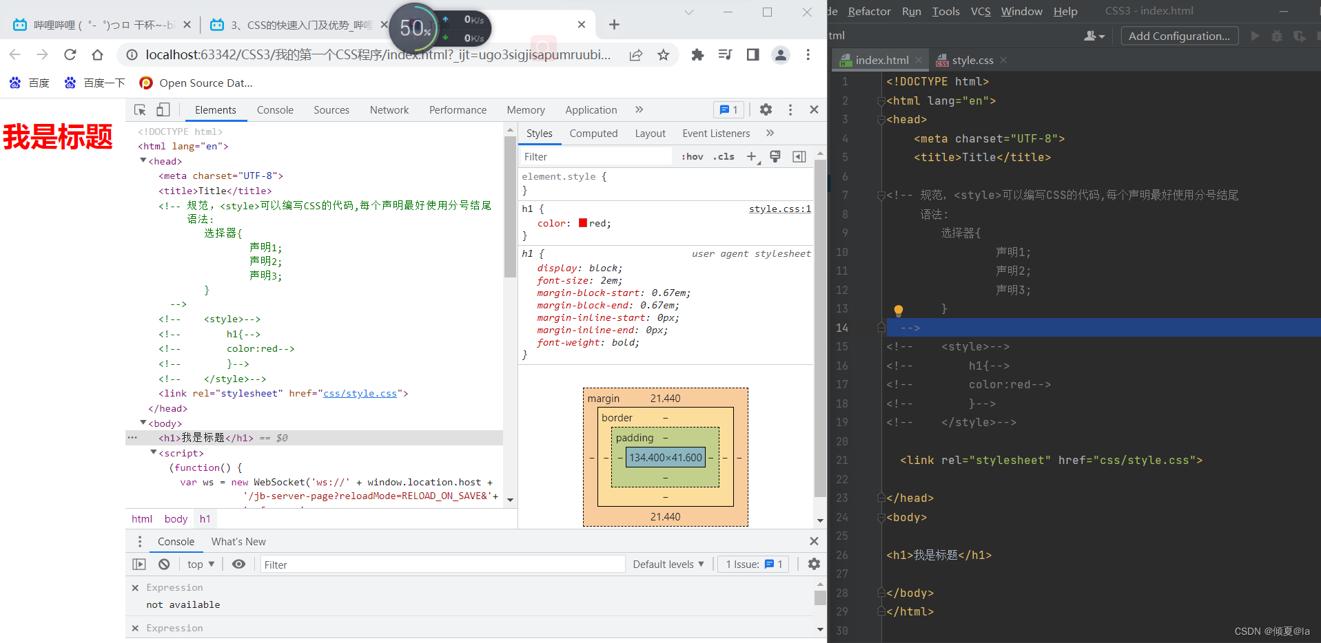Click the styles Filter input
Image resolution: width=1321 pixels, height=643 pixels.
[x=596, y=157]
